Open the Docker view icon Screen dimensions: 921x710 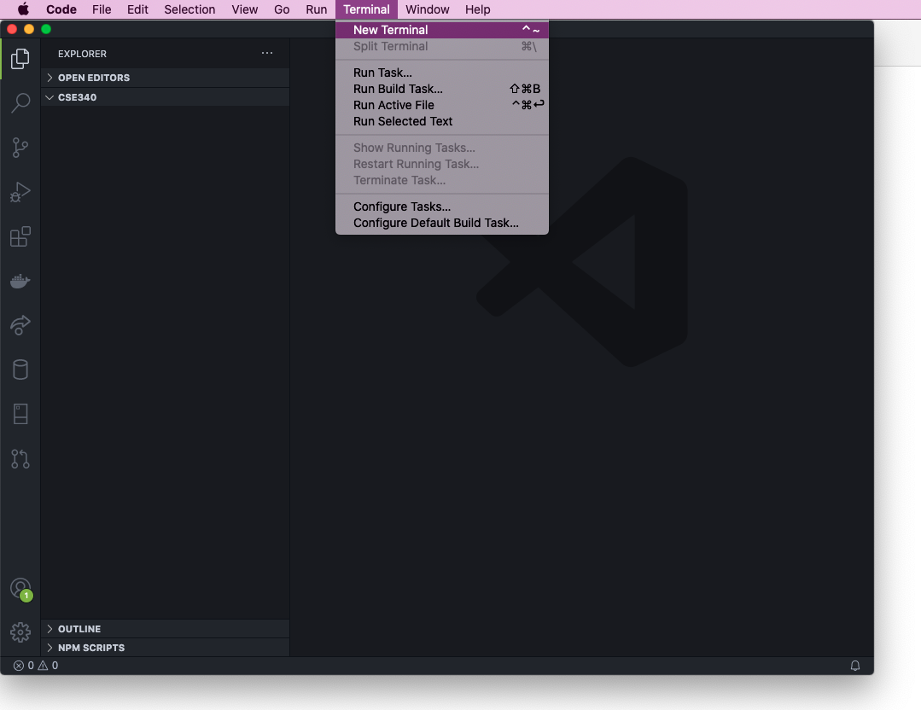20,282
